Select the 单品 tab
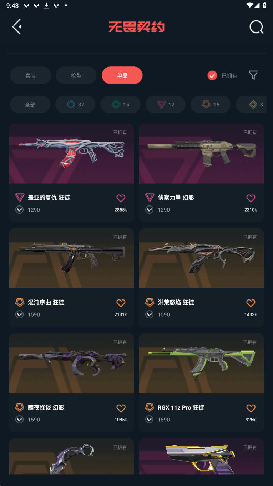The width and height of the screenshot is (273, 486). tap(122, 75)
